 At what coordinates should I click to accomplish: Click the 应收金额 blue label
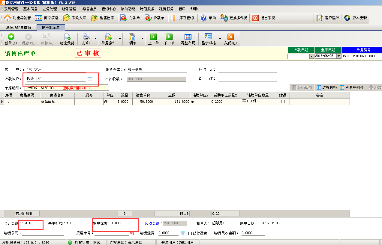click(154, 223)
